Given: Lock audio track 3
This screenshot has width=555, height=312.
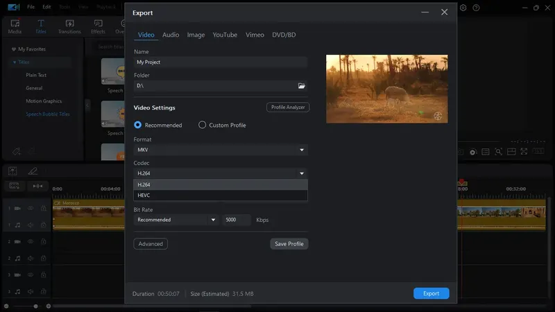Looking at the screenshot, I should [43, 291].
